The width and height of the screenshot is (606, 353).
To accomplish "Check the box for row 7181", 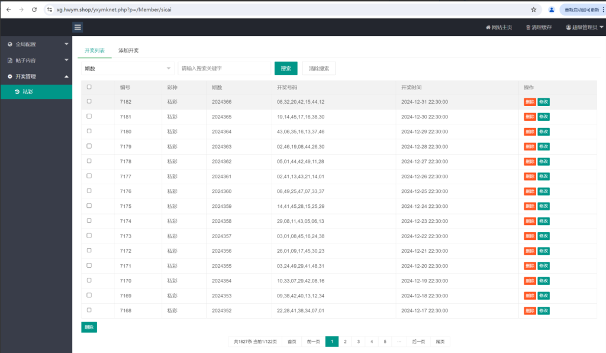I will click(89, 116).
